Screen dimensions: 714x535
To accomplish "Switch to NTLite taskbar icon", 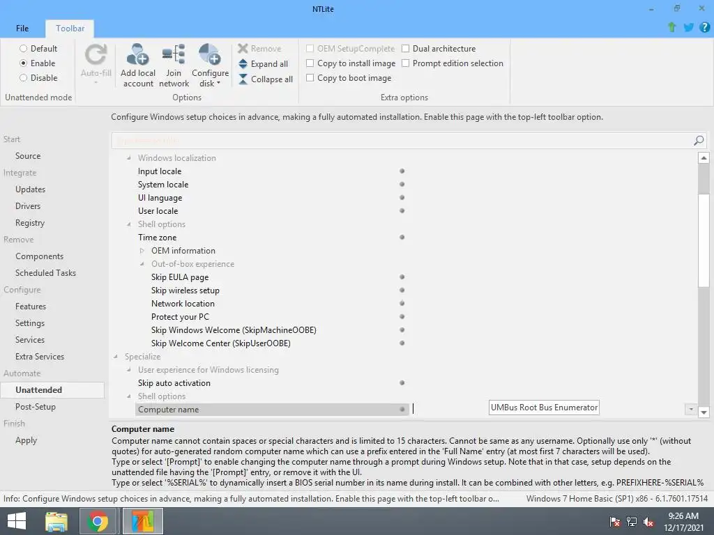I will (143, 521).
